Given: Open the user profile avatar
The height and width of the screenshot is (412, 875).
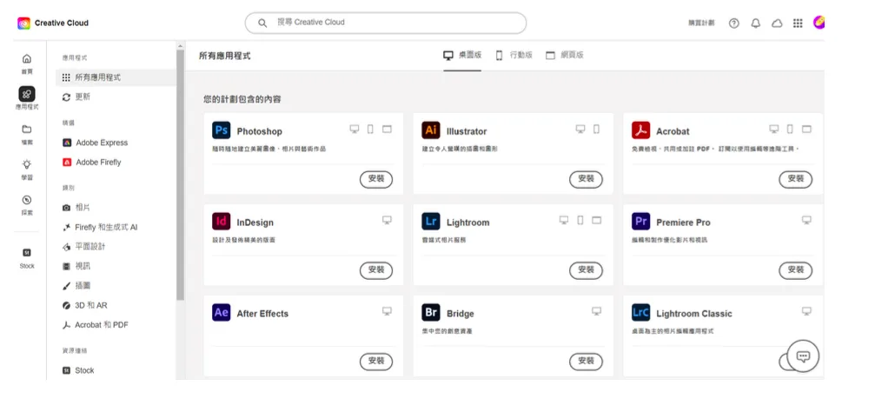Looking at the screenshot, I should (x=819, y=23).
